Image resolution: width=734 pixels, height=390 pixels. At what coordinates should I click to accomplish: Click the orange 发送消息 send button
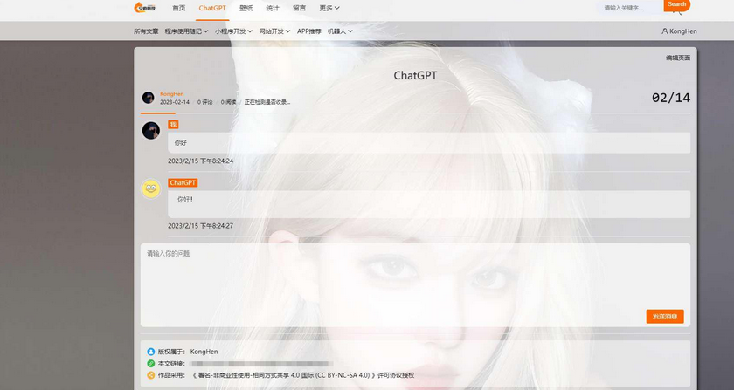pyautogui.click(x=665, y=317)
